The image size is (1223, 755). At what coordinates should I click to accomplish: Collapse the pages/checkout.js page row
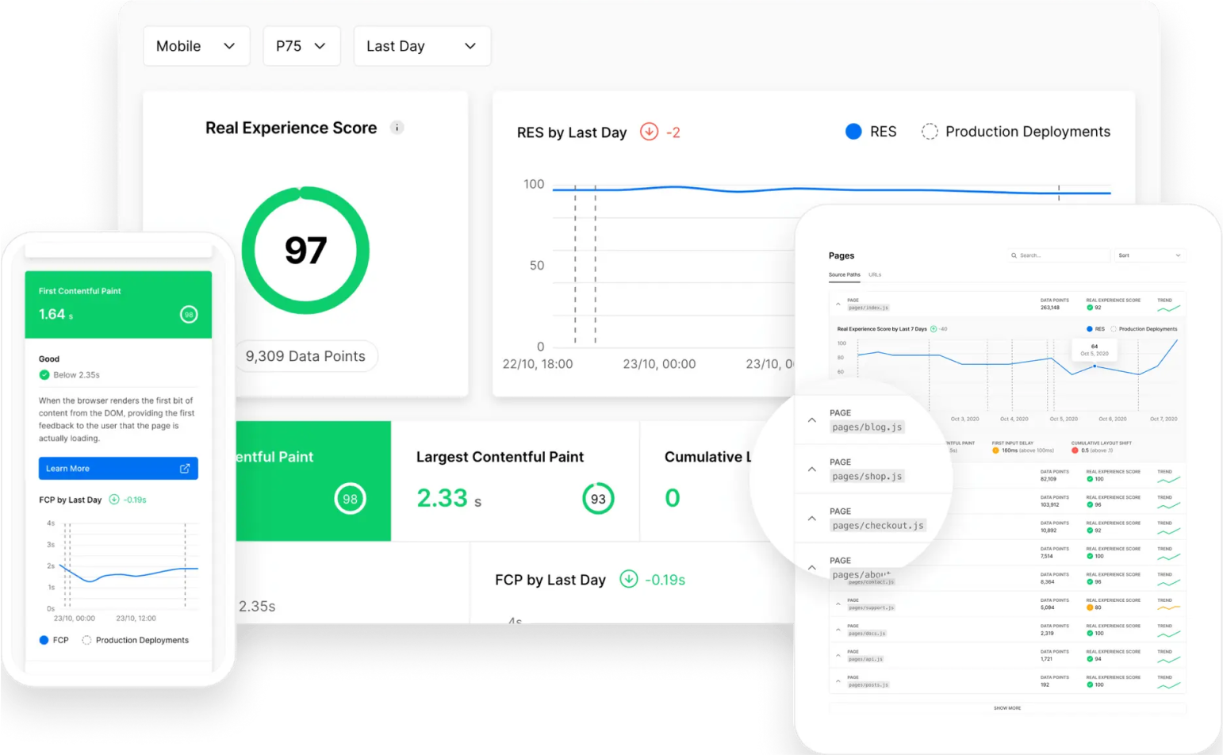point(812,519)
